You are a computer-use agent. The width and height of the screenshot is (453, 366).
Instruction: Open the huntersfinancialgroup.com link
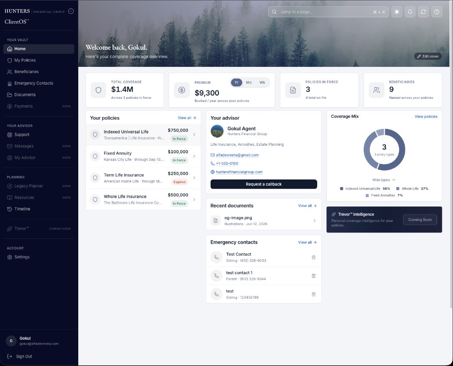point(239,172)
